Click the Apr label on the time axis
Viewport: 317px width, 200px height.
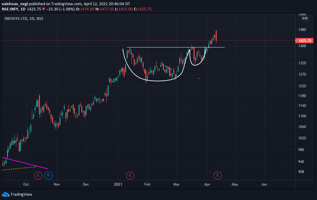(207, 184)
